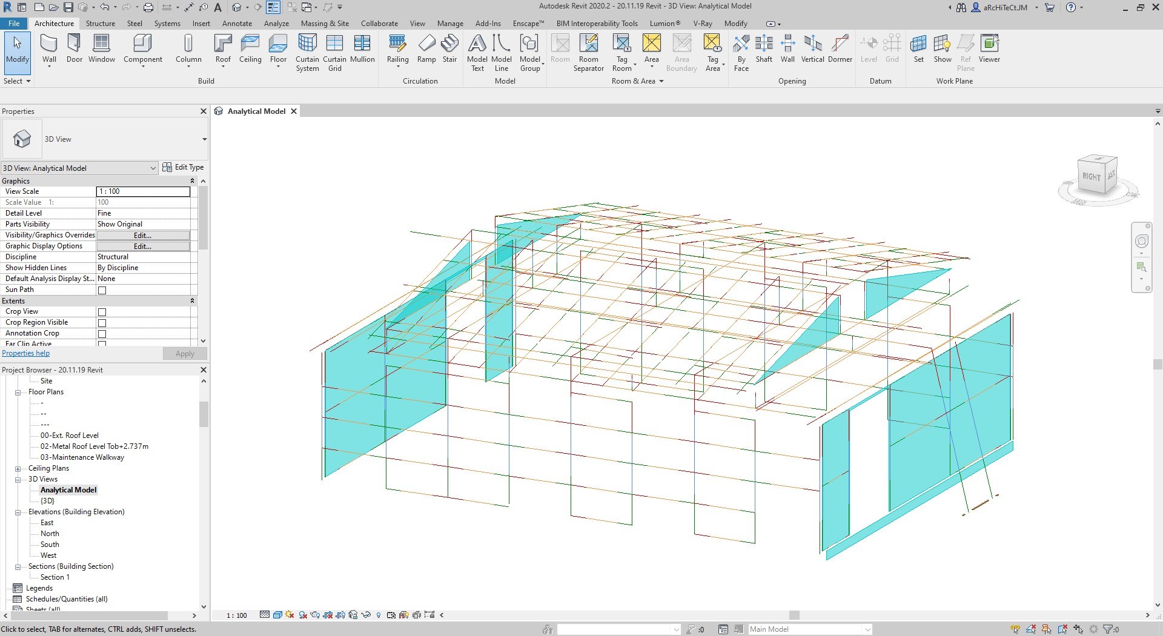Viewport: 1163px width, 636px height.
Task: Open the Structure ribbon tab
Action: [100, 24]
